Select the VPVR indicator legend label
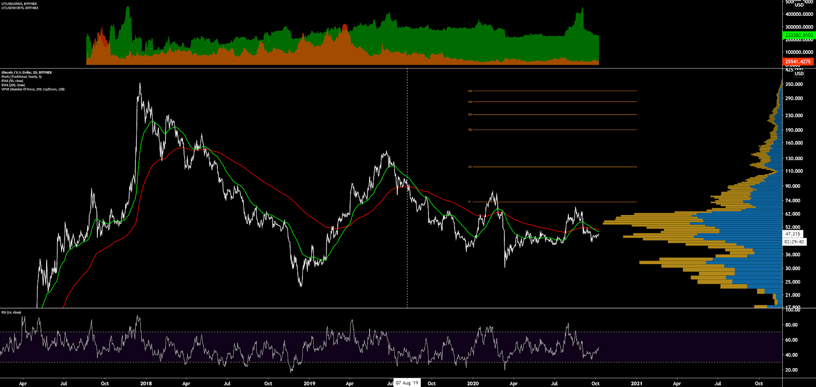This screenshot has width=816, height=387. click(x=32, y=89)
